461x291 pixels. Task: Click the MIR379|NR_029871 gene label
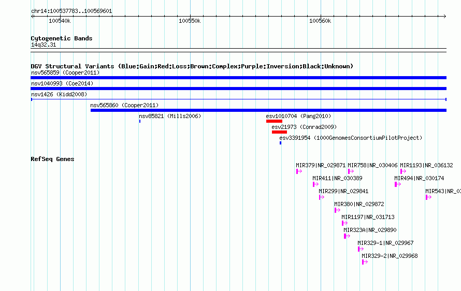pos(321,165)
